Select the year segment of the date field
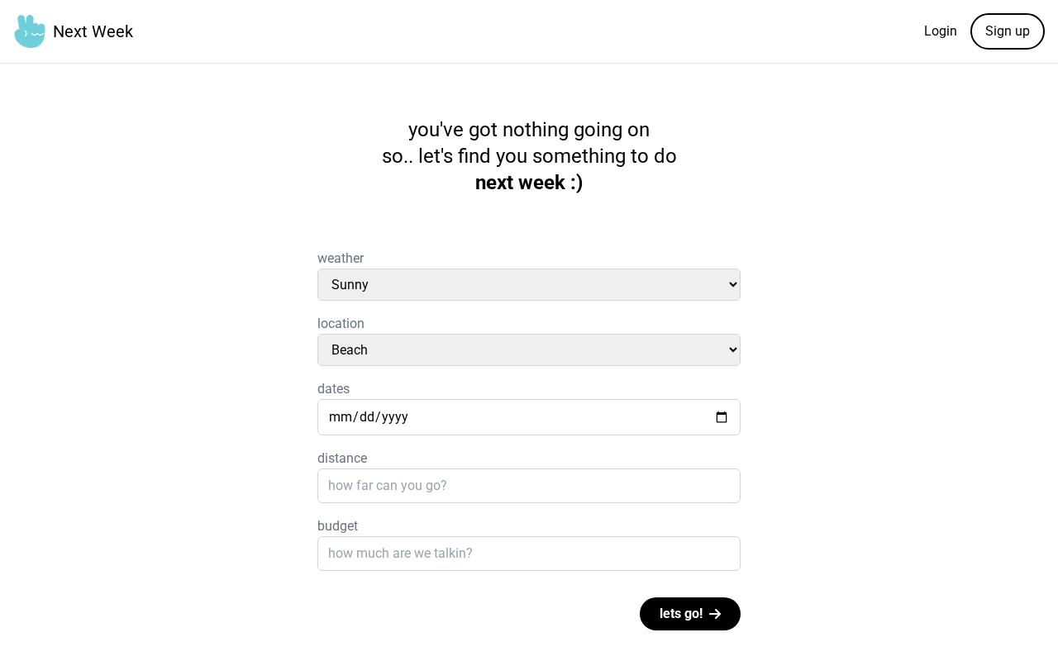The height and width of the screenshot is (661, 1058). (394, 417)
